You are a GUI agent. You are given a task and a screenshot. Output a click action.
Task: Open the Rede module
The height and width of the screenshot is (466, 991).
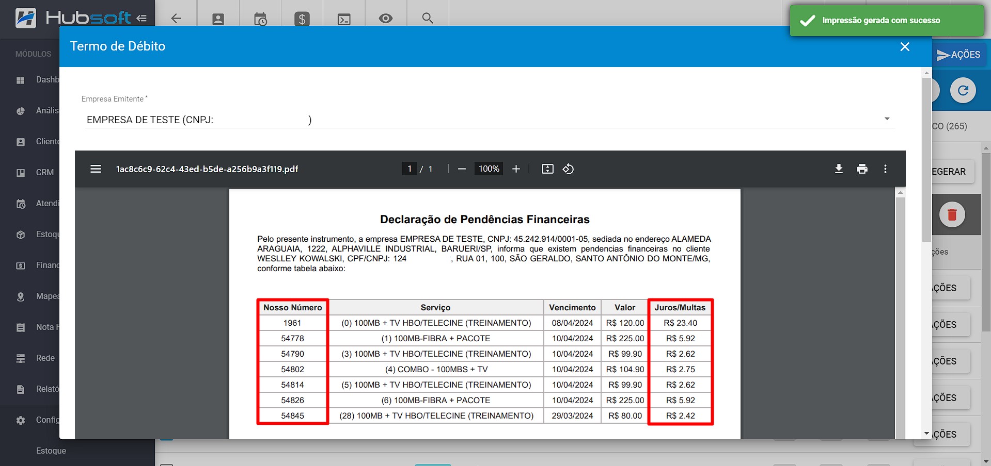click(x=45, y=358)
